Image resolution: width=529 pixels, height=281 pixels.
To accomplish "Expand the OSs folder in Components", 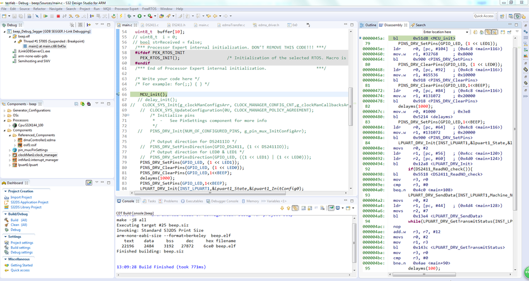I will [5, 116].
